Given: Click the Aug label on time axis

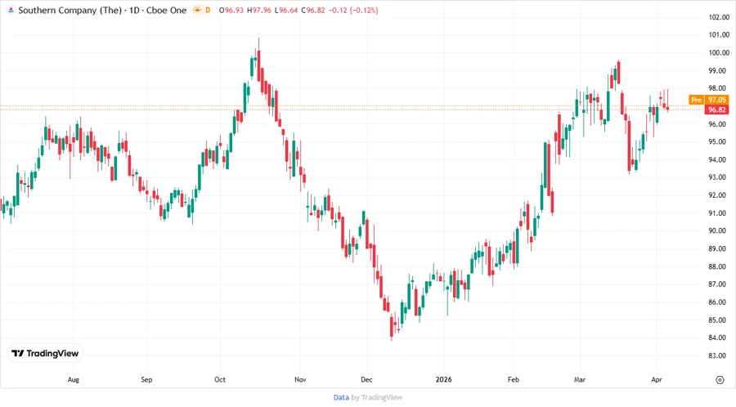Looking at the screenshot, I should [x=74, y=379].
